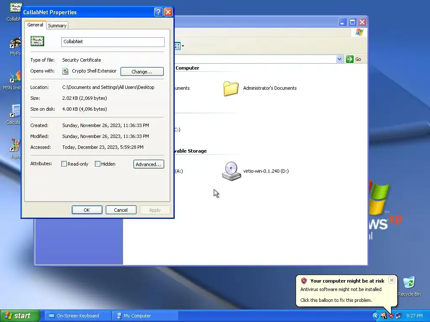This screenshot has width=430, height=322.
Task: Open Advanced... attributes
Action: 149,164
